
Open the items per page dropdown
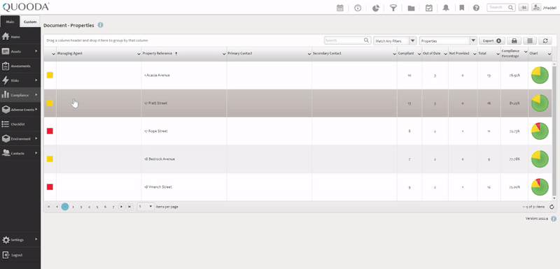tap(146, 207)
